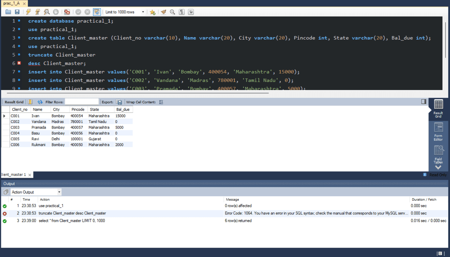Run explain on statement with magnifier-lightning icon
This screenshot has height=257, width=450.
47,12
